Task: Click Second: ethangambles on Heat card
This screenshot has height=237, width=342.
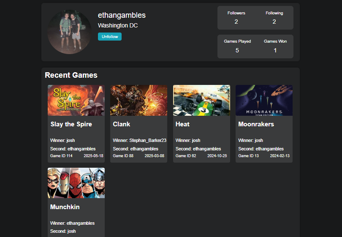Action: [x=198, y=149]
